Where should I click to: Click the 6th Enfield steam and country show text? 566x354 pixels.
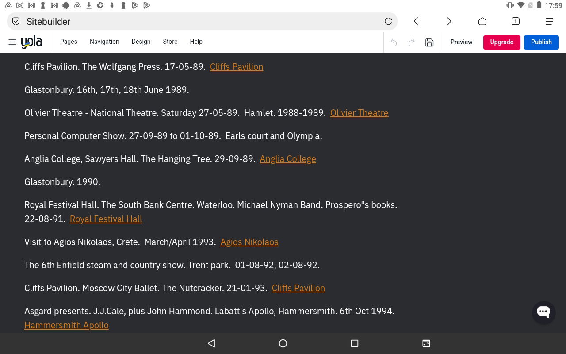click(172, 265)
